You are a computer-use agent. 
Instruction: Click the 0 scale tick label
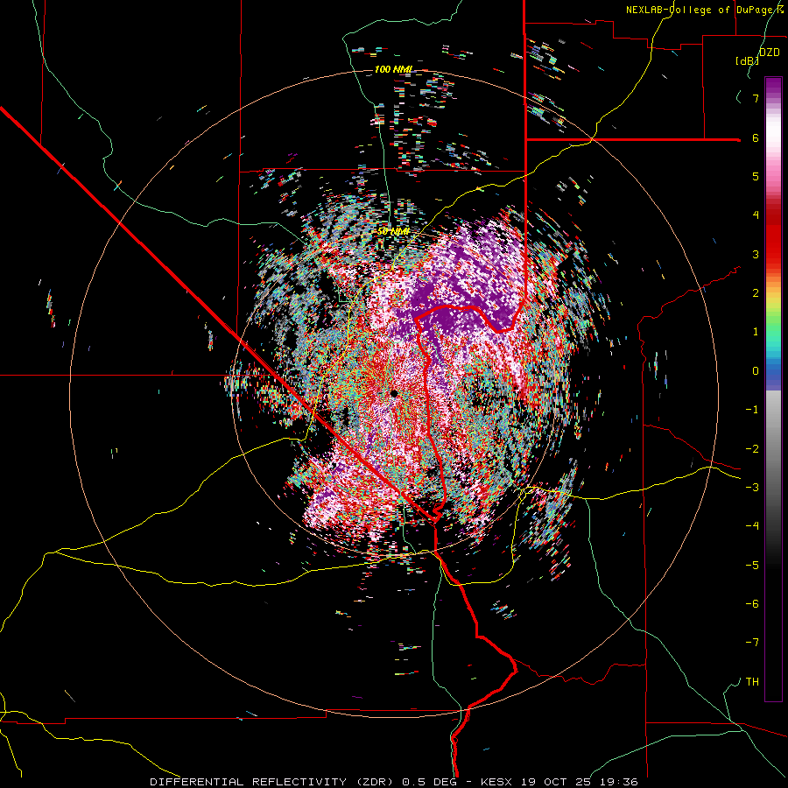coord(756,370)
